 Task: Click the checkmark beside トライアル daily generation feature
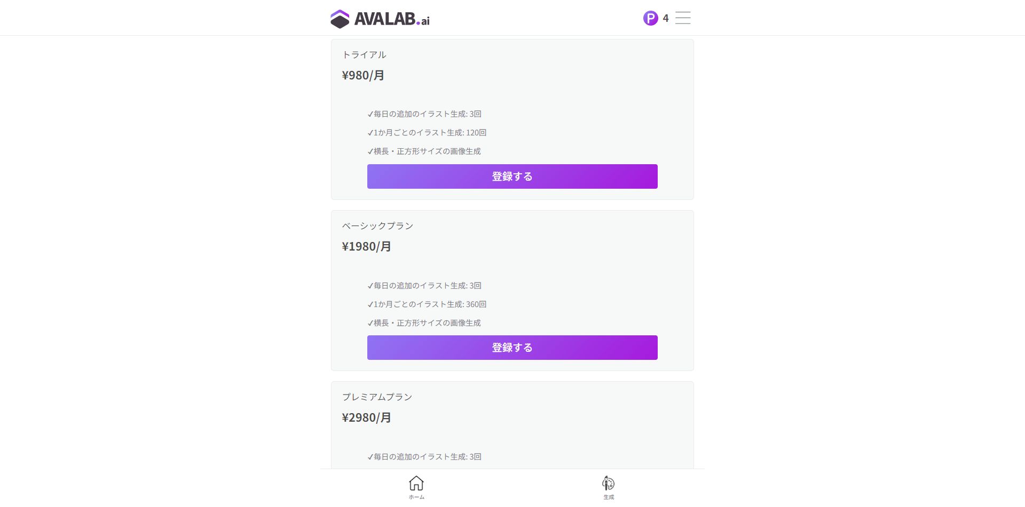point(369,114)
